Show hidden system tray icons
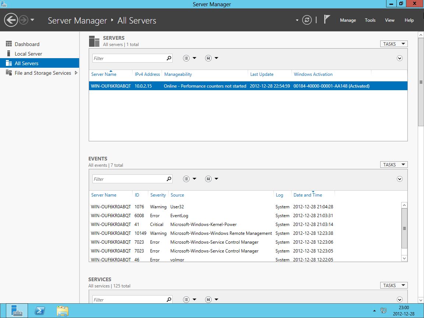424x318 pixels. [374, 311]
